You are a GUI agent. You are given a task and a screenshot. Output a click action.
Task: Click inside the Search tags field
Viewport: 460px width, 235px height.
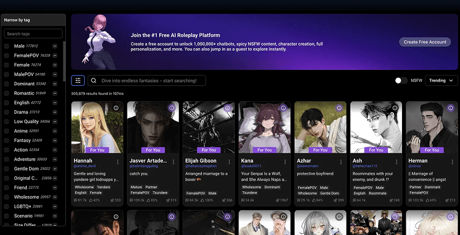click(33, 33)
